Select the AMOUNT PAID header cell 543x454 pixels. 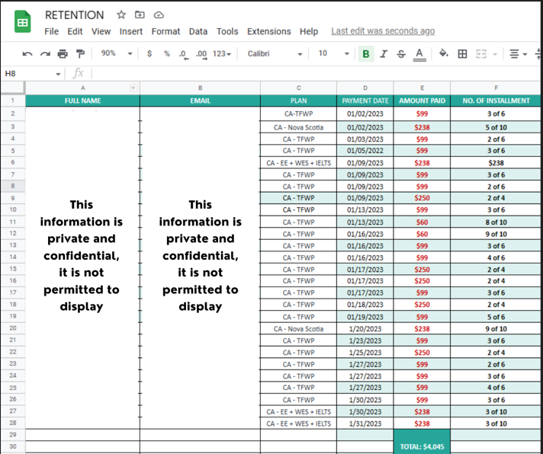(422, 101)
